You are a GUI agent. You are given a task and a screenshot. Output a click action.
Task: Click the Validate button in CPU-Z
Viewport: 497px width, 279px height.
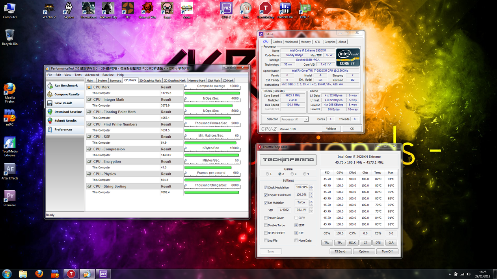331,129
